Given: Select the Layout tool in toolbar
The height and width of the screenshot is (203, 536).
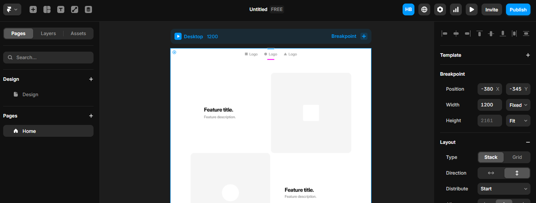Looking at the screenshot, I should click(47, 9).
